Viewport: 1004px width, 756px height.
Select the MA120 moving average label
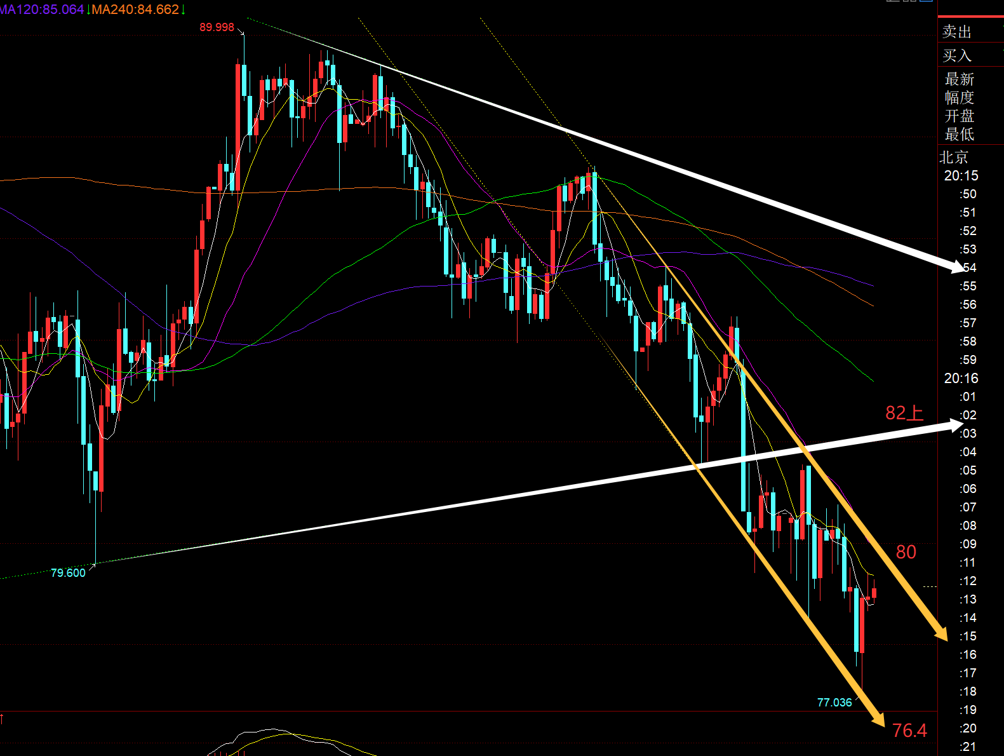[x=41, y=10]
